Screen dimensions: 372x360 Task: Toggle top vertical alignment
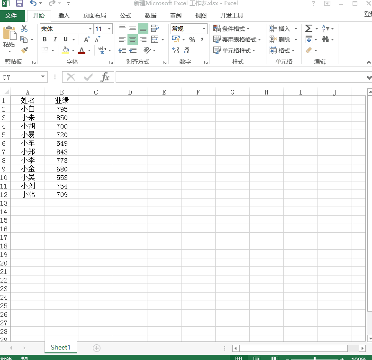[x=122, y=28]
